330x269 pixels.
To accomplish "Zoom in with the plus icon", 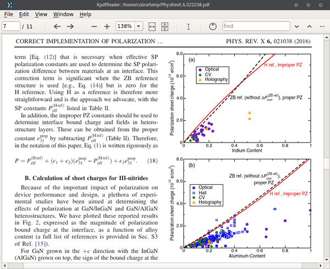I will [x=107, y=26].
